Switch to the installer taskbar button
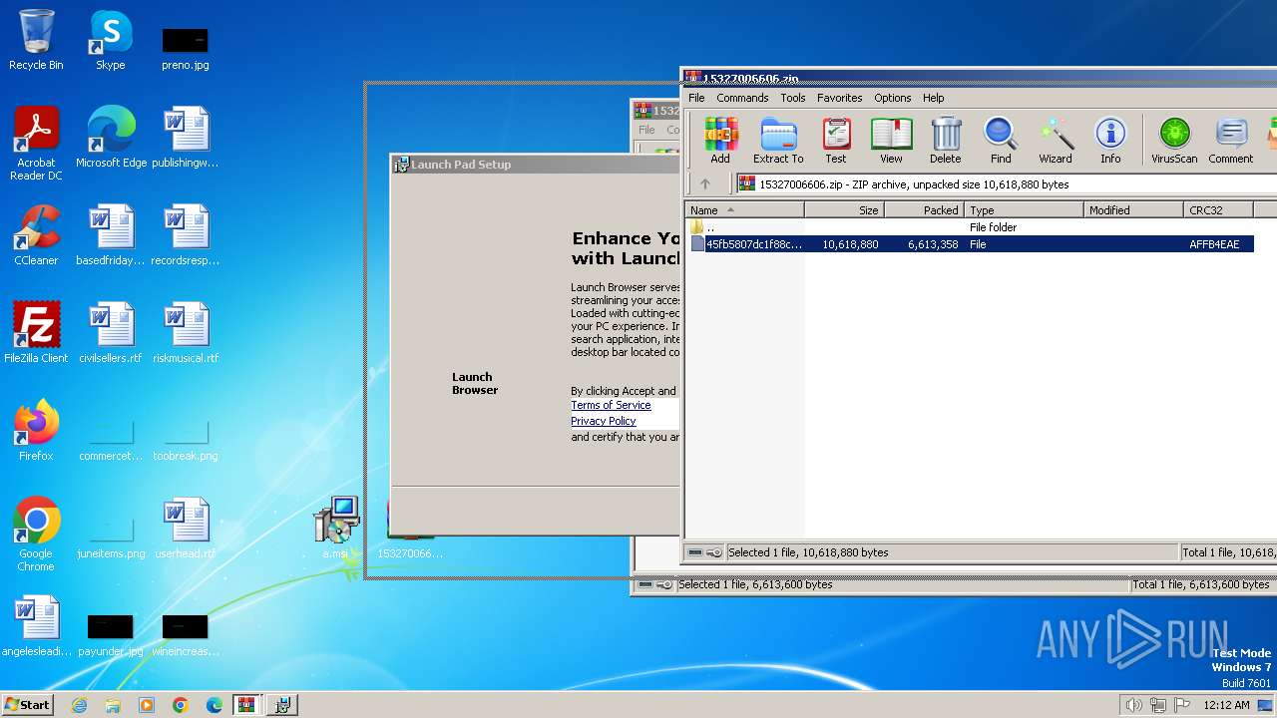This screenshot has height=718, width=1277. click(282, 705)
